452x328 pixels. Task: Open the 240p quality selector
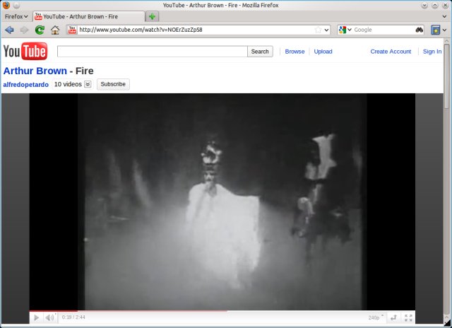point(376,317)
